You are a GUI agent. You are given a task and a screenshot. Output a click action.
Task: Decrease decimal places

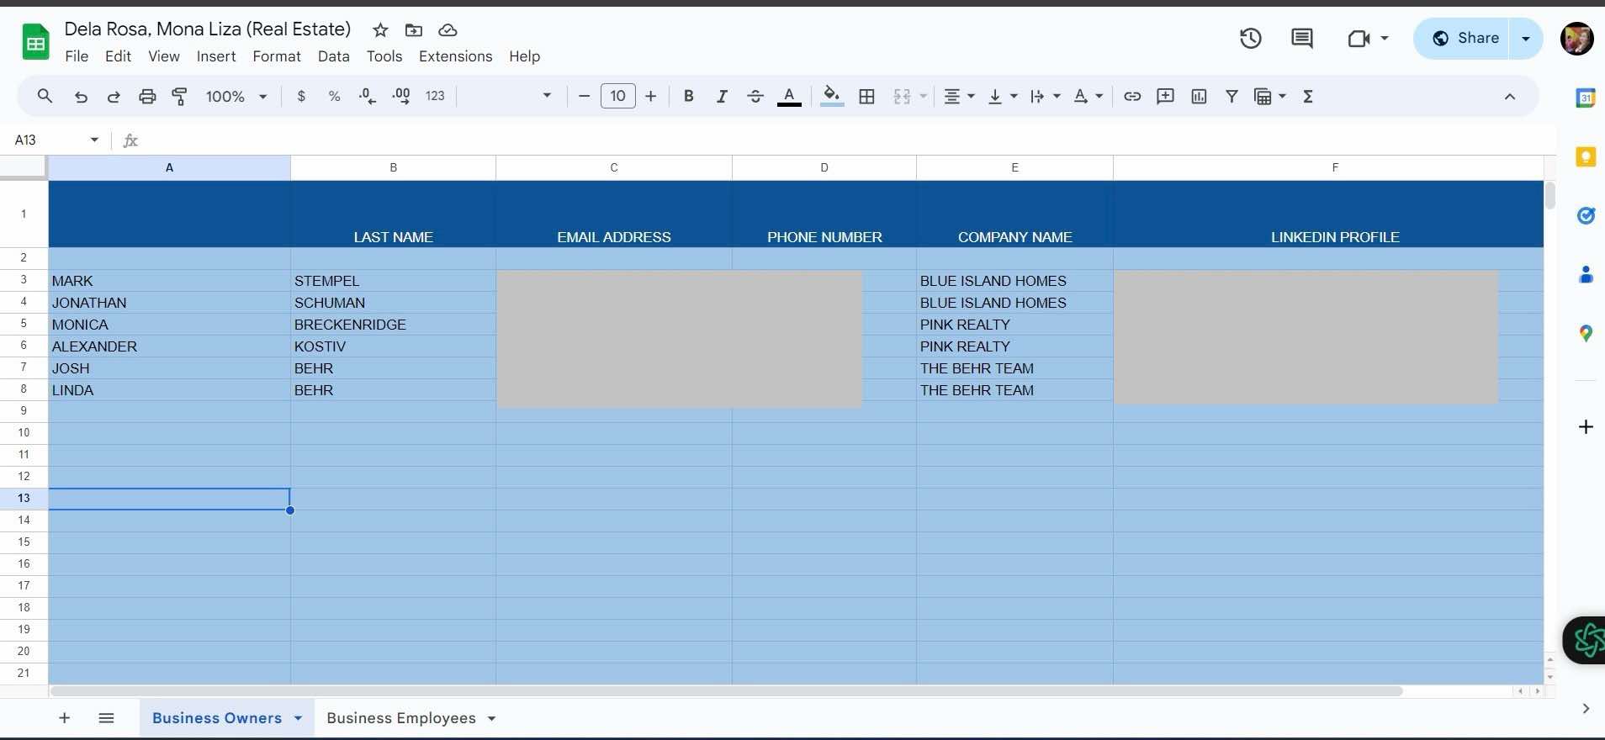(x=367, y=97)
